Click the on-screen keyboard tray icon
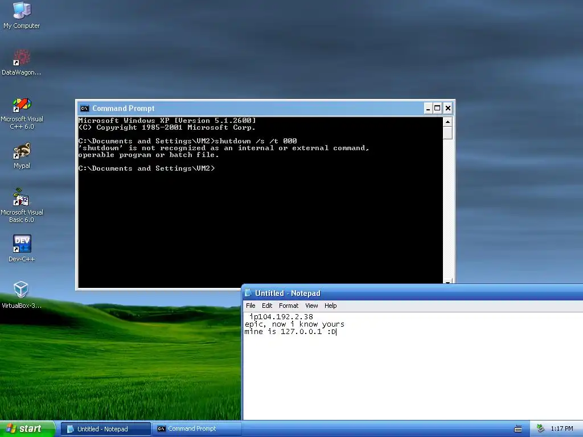This screenshot has height=437, width=583. click(518, 429)
